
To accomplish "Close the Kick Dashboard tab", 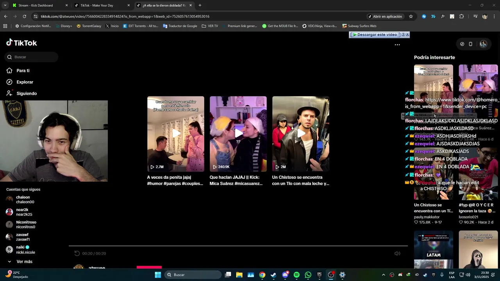I will pos(66,5).
